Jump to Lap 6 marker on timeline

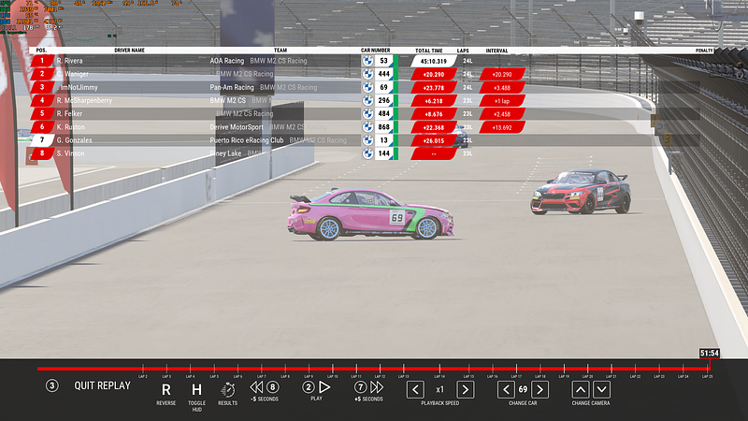237,369
